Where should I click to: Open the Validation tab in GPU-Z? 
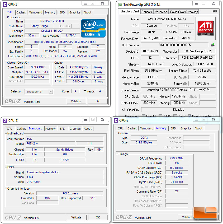click(x=161, y=12)
